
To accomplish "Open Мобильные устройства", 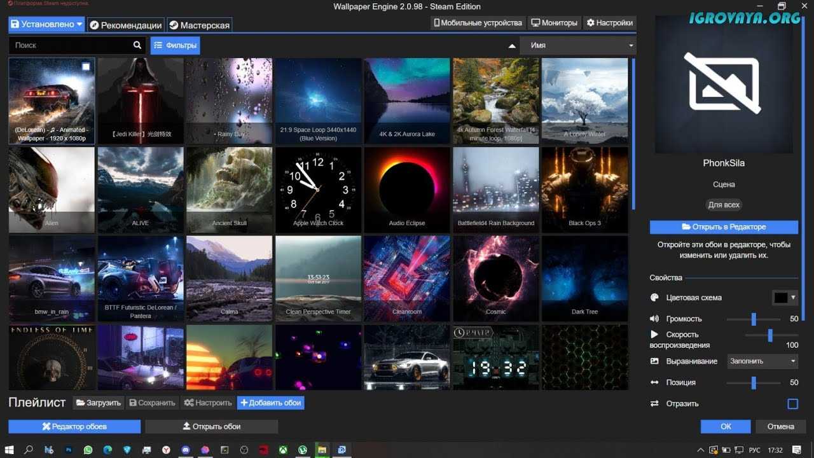I will click(478, 23).
